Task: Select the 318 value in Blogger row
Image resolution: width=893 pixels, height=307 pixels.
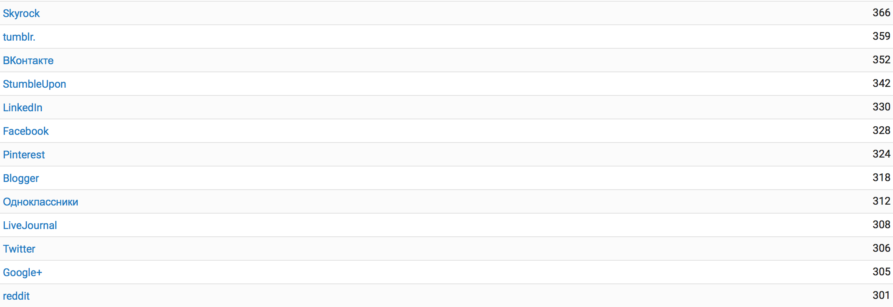Action: 881,177
